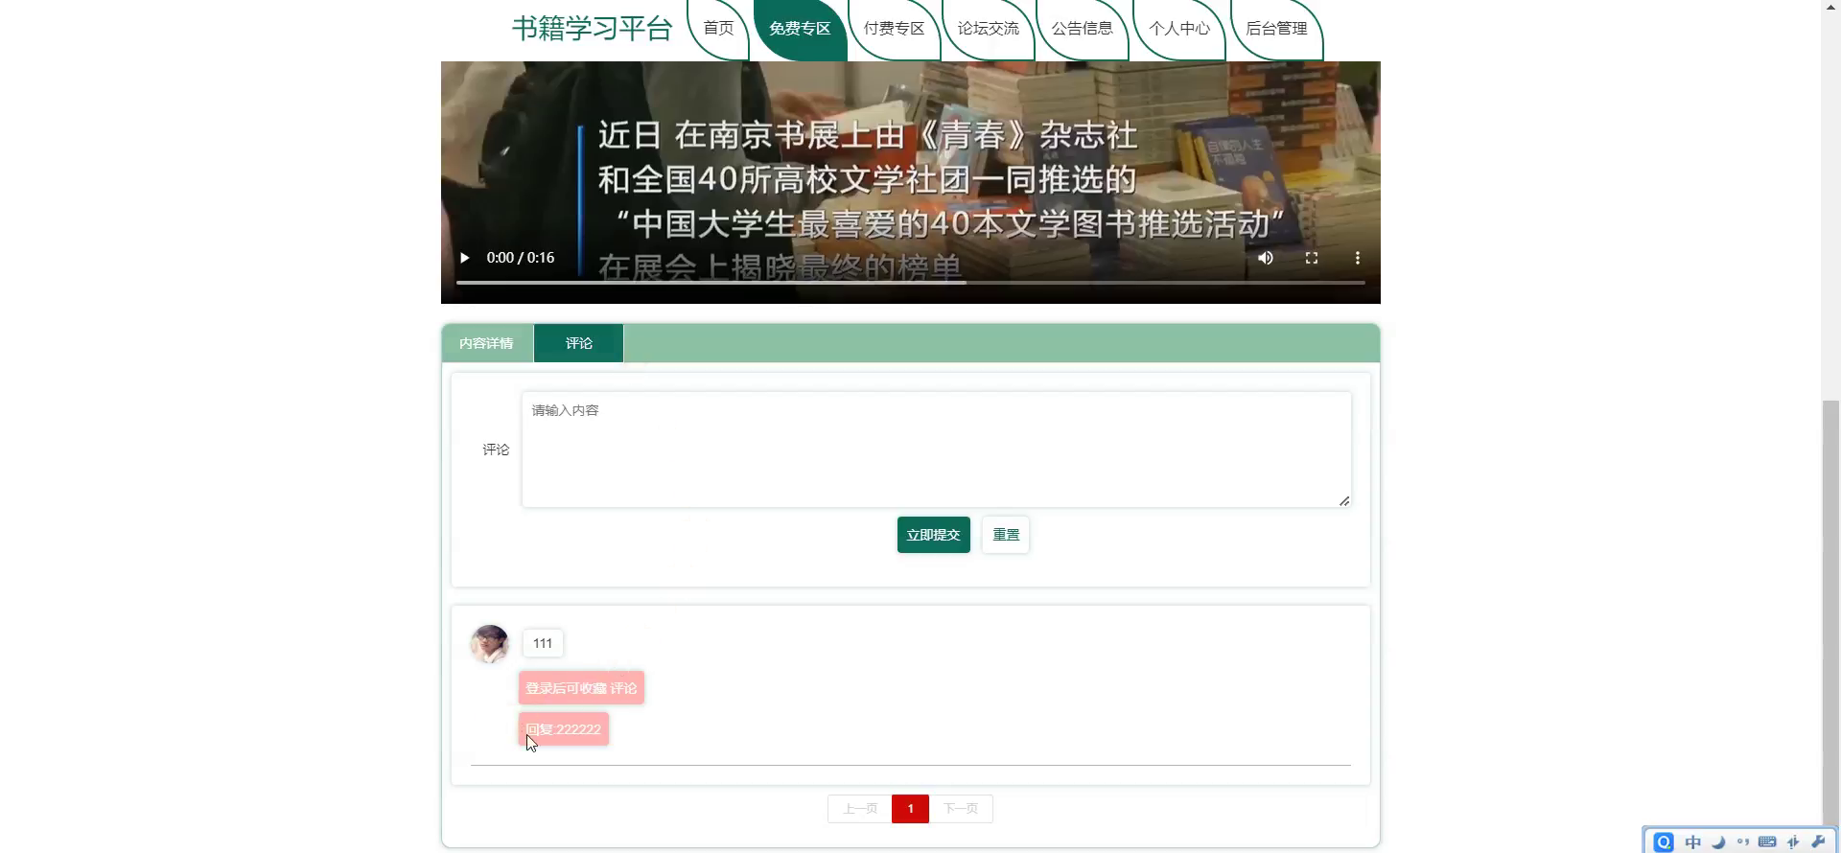Toggle half-moon width mode icon
This screenshot has width=1841, height=853.
1718,842
